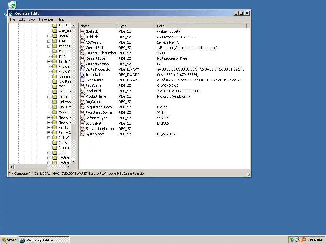Open the Start menu

[x=9, y=240]
